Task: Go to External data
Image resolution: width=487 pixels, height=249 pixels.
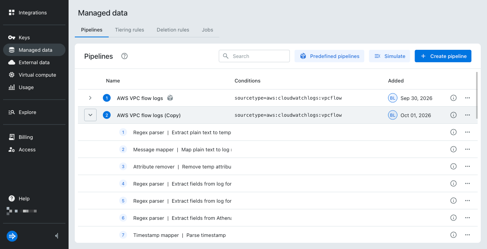Action: tap(34, 62)
